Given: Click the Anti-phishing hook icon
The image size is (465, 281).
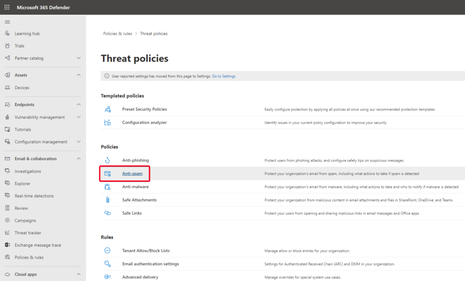Looking at the screenshot, I should click(x=108, y=160).
